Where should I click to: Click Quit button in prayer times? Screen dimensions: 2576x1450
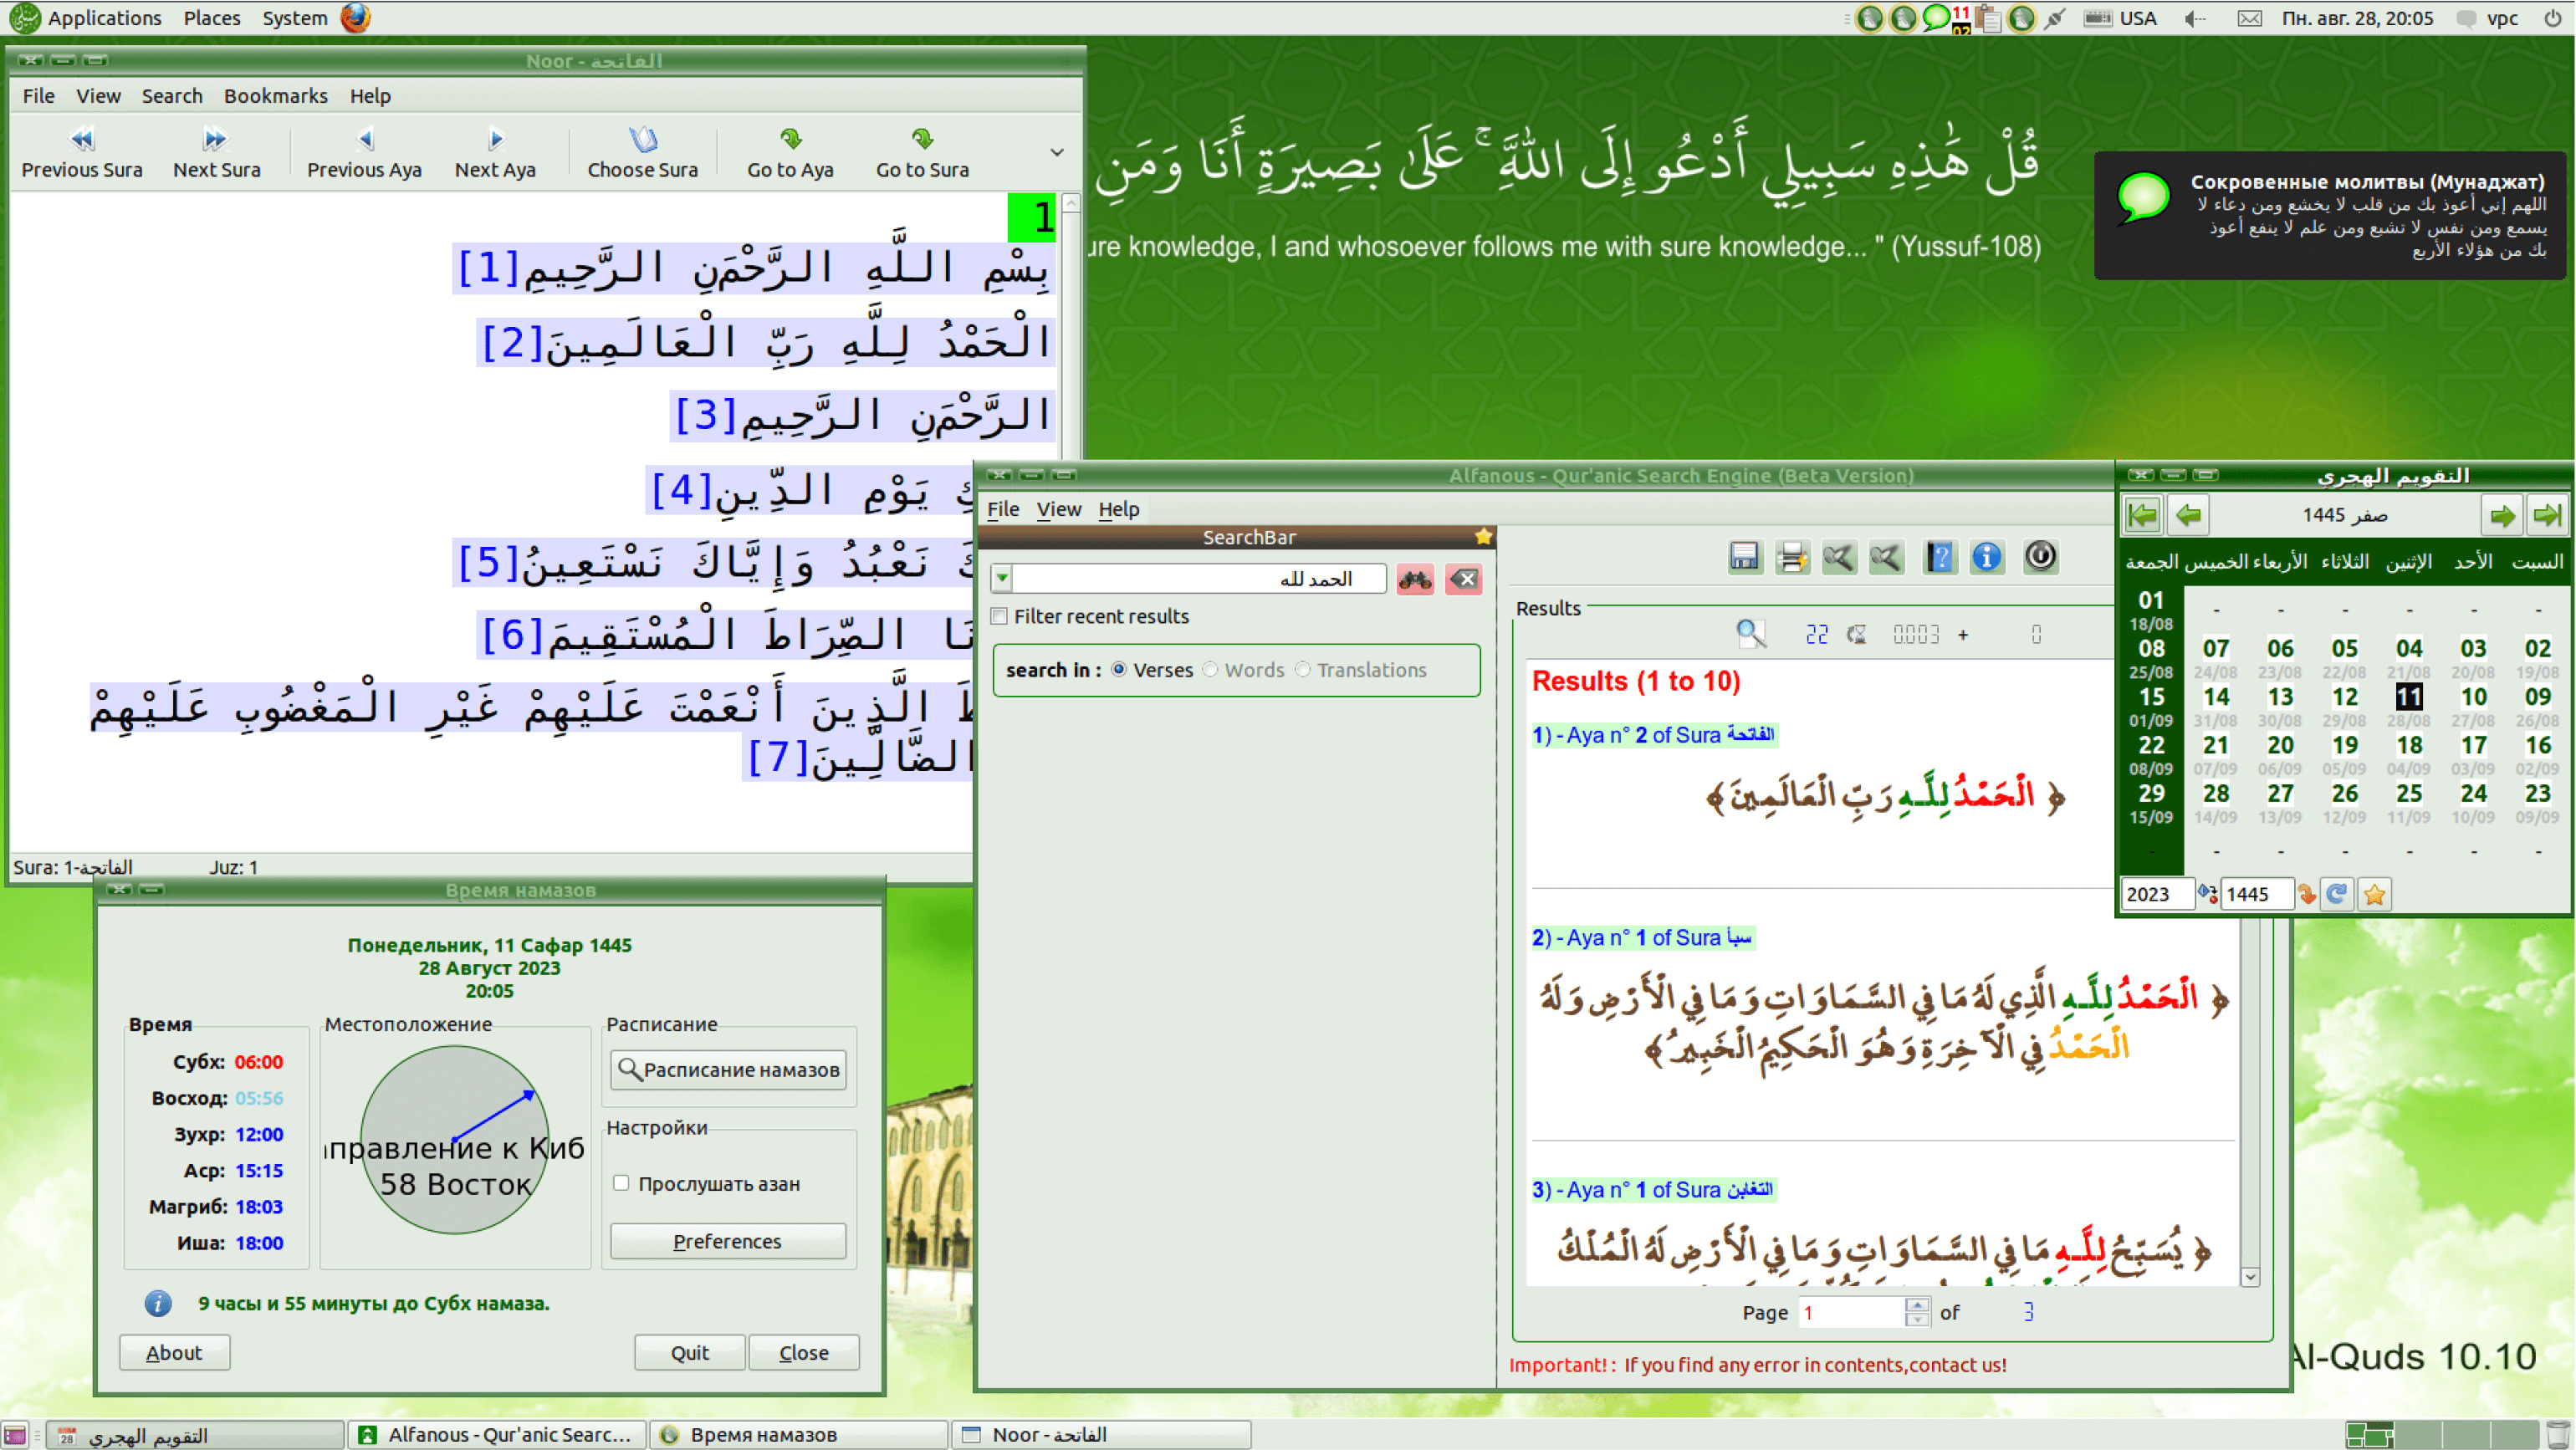pyautogui.click(x=689, y=1353)
